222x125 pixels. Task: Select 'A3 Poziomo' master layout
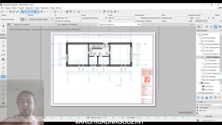click(209, 90)
